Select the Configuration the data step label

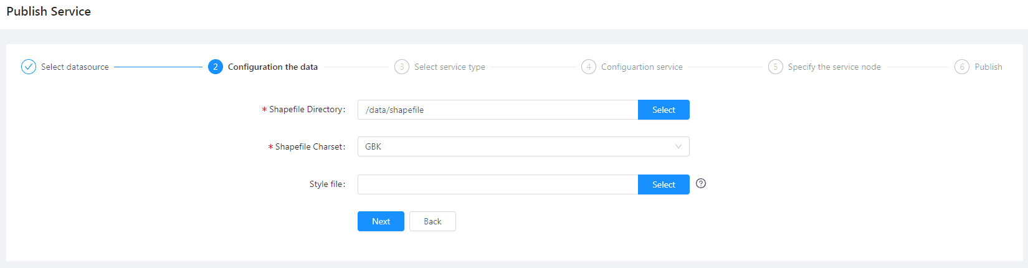click(x=273, y=67)
